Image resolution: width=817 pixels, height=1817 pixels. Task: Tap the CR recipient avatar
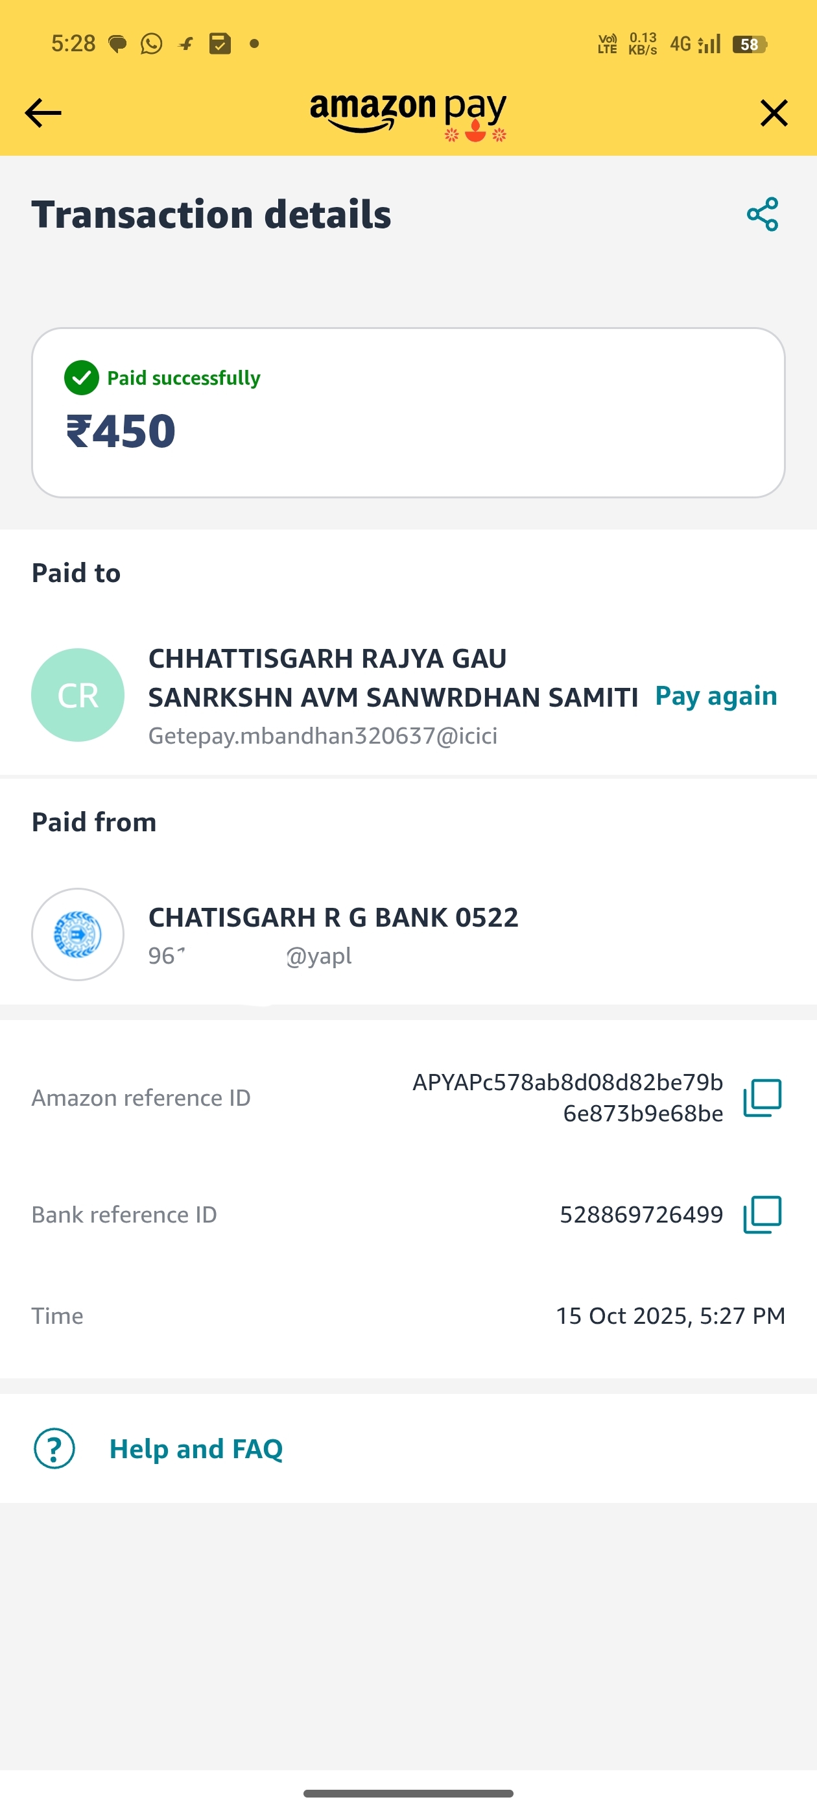[78, 696]
